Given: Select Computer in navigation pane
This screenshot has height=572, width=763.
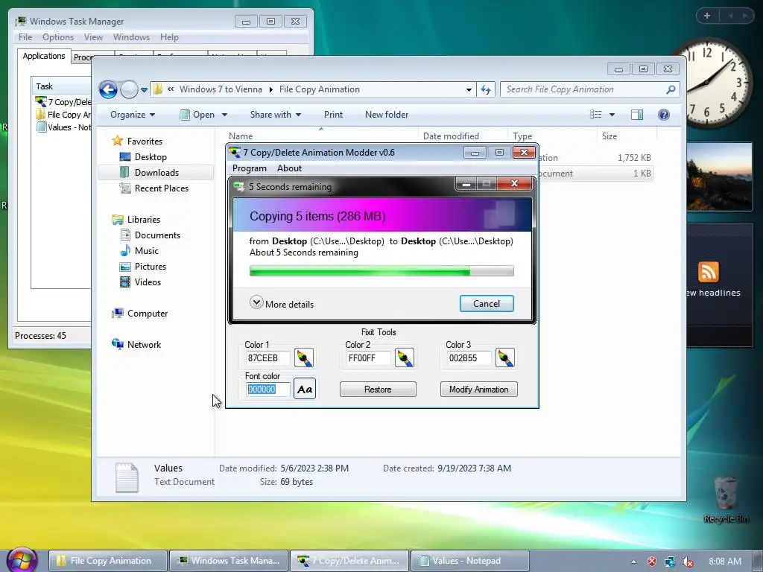Looking at the screenshot, I should [147, 314].
